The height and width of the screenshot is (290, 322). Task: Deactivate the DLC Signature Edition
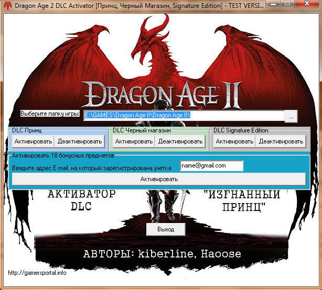[x=281, y=141]
